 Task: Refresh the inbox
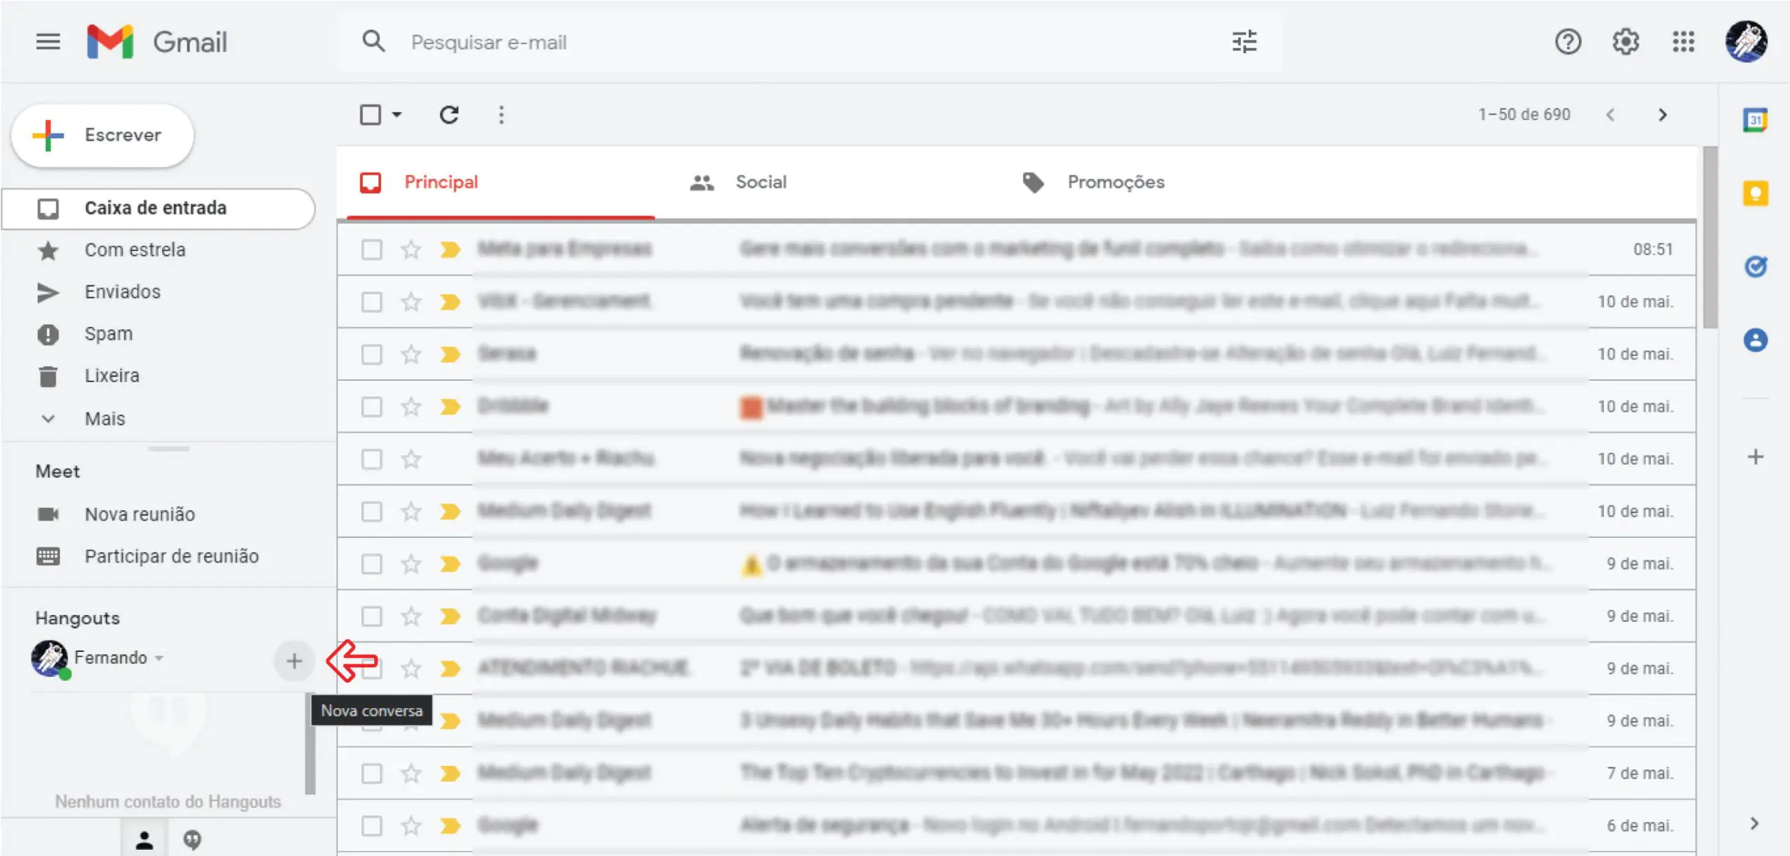tap(449, 115)
